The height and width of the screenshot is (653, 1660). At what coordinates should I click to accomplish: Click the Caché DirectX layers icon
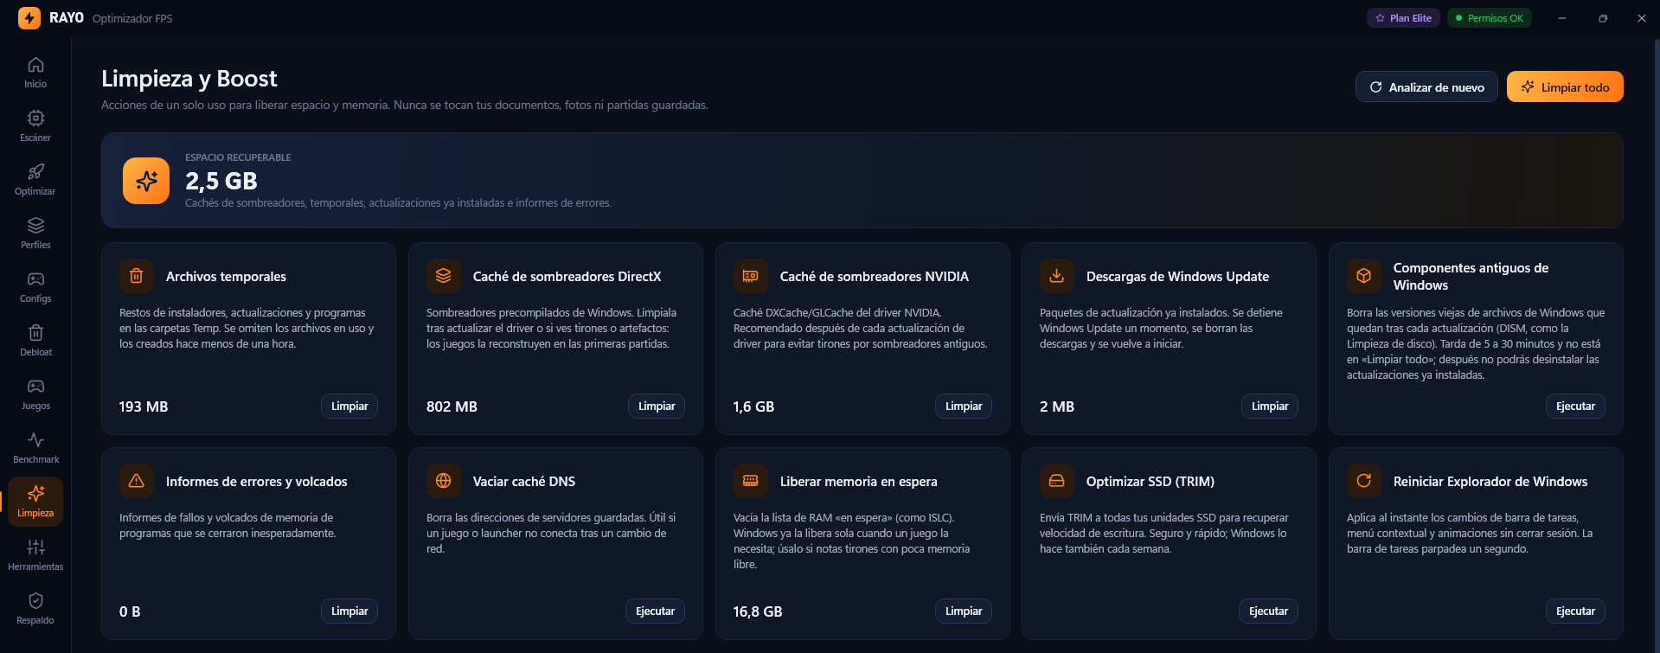click(444, 276)
